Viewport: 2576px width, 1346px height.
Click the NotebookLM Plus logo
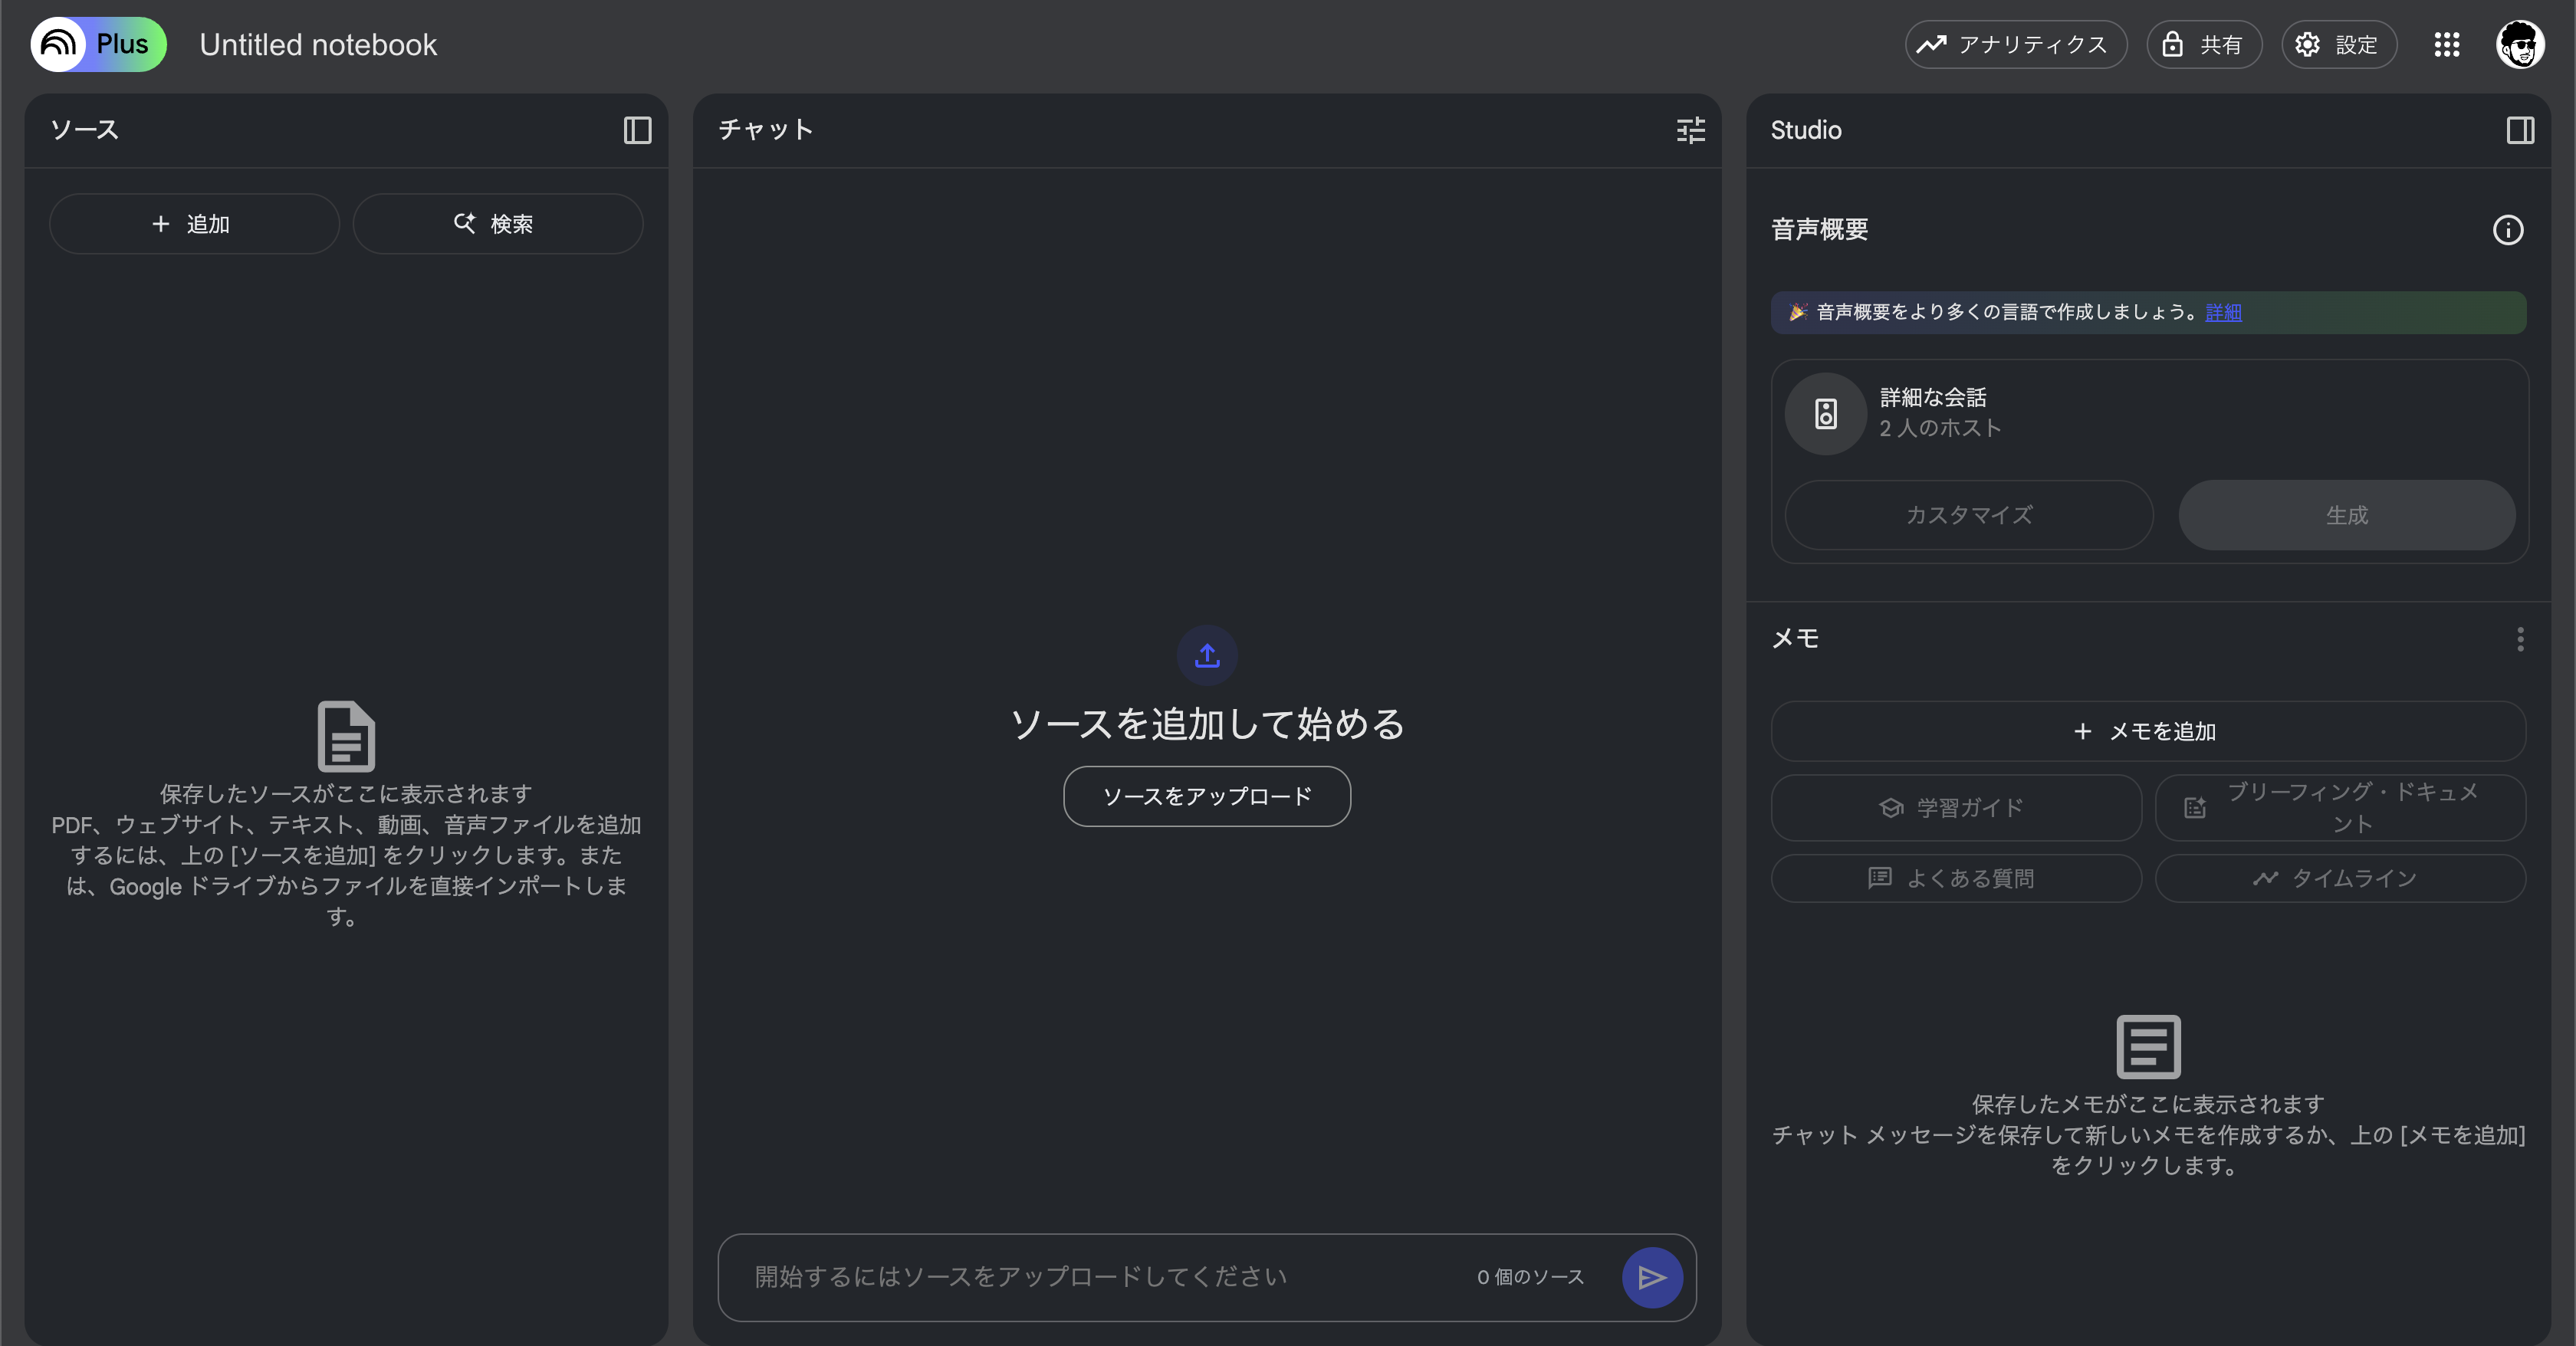[98, 45]
